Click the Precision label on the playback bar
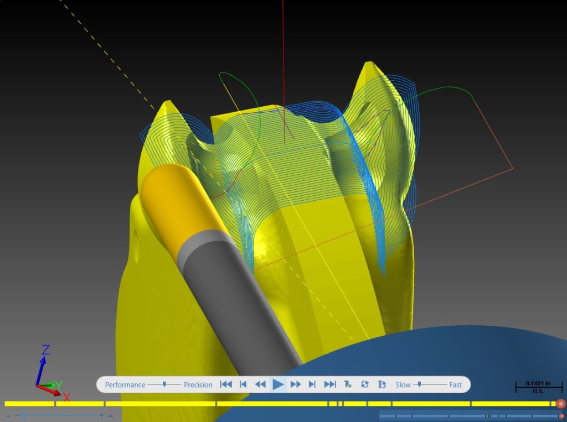 click(198, 385)
